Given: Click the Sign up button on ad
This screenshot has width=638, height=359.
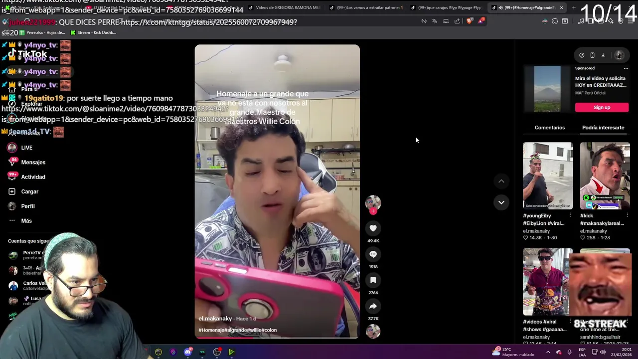Looking at the screenshot, I should click(x=602, y=107).
